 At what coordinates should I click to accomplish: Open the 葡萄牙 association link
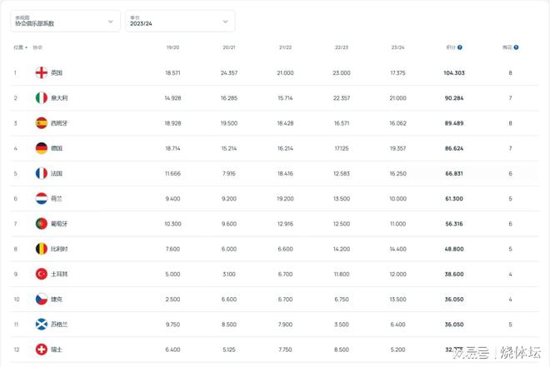(x=58, y=224)
